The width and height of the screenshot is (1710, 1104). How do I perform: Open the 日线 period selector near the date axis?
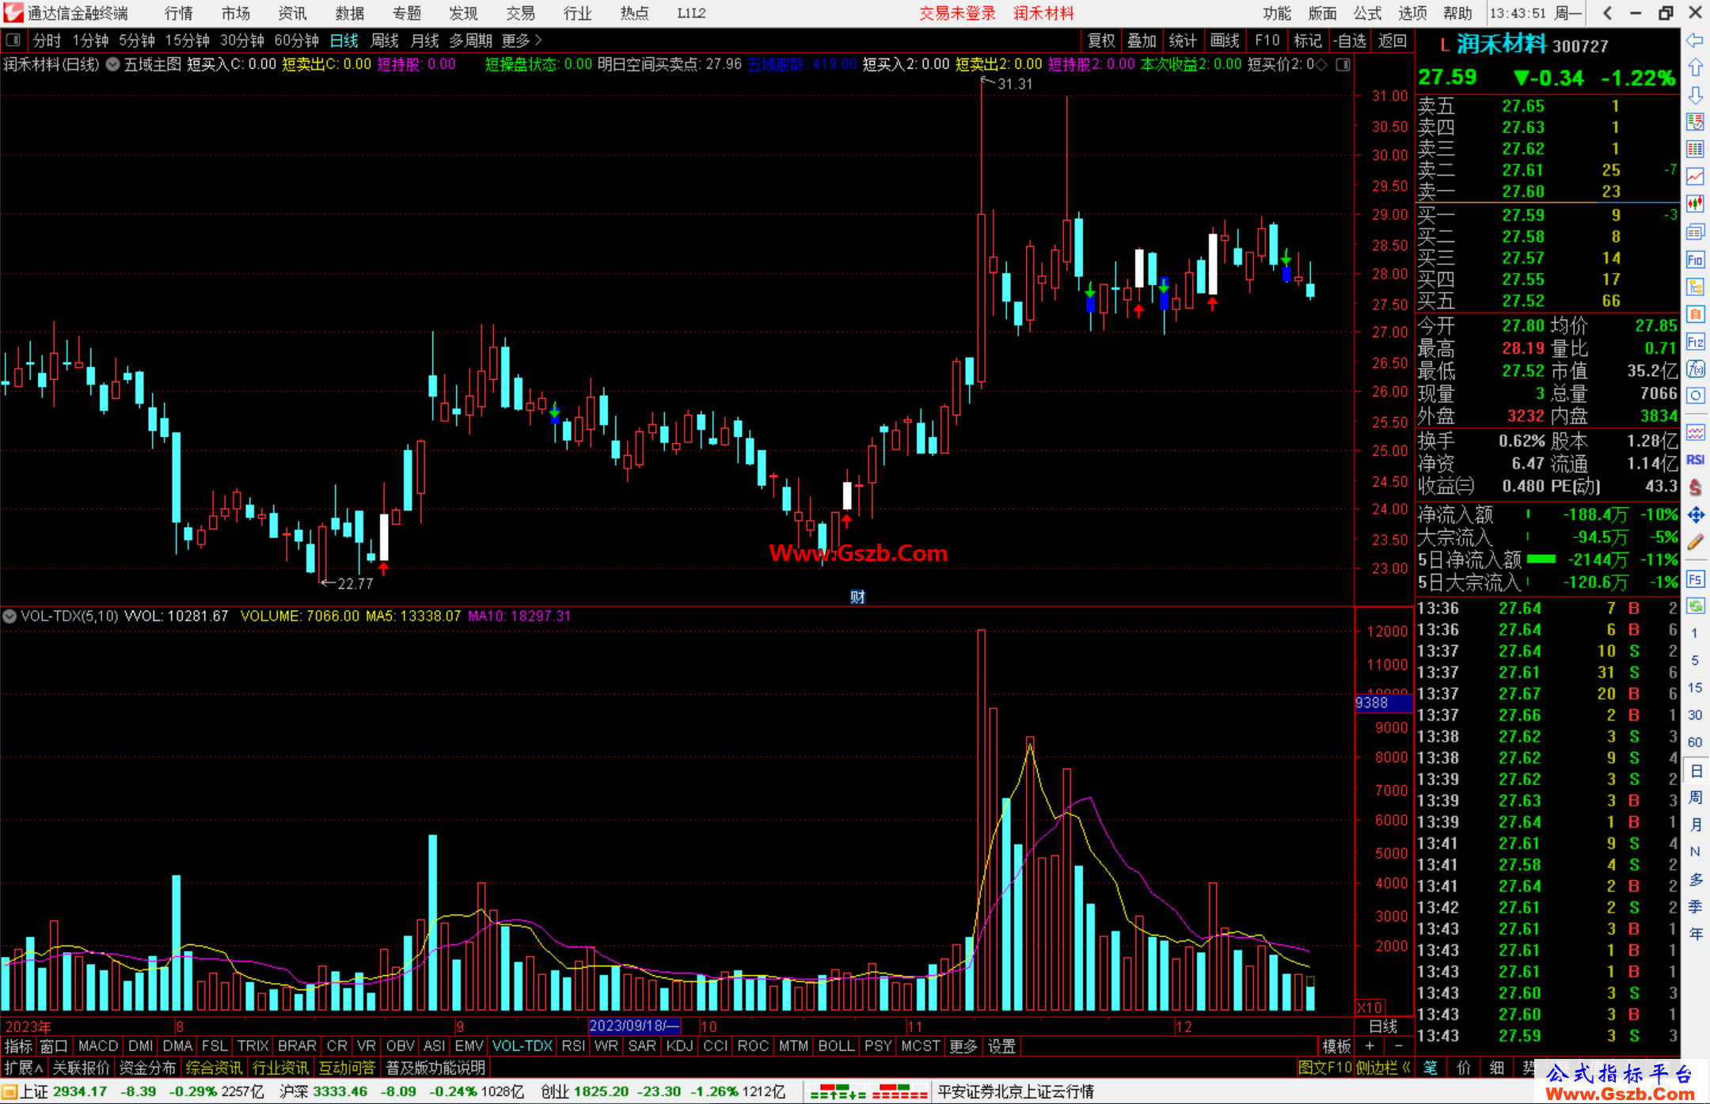pos(1383,1026)
